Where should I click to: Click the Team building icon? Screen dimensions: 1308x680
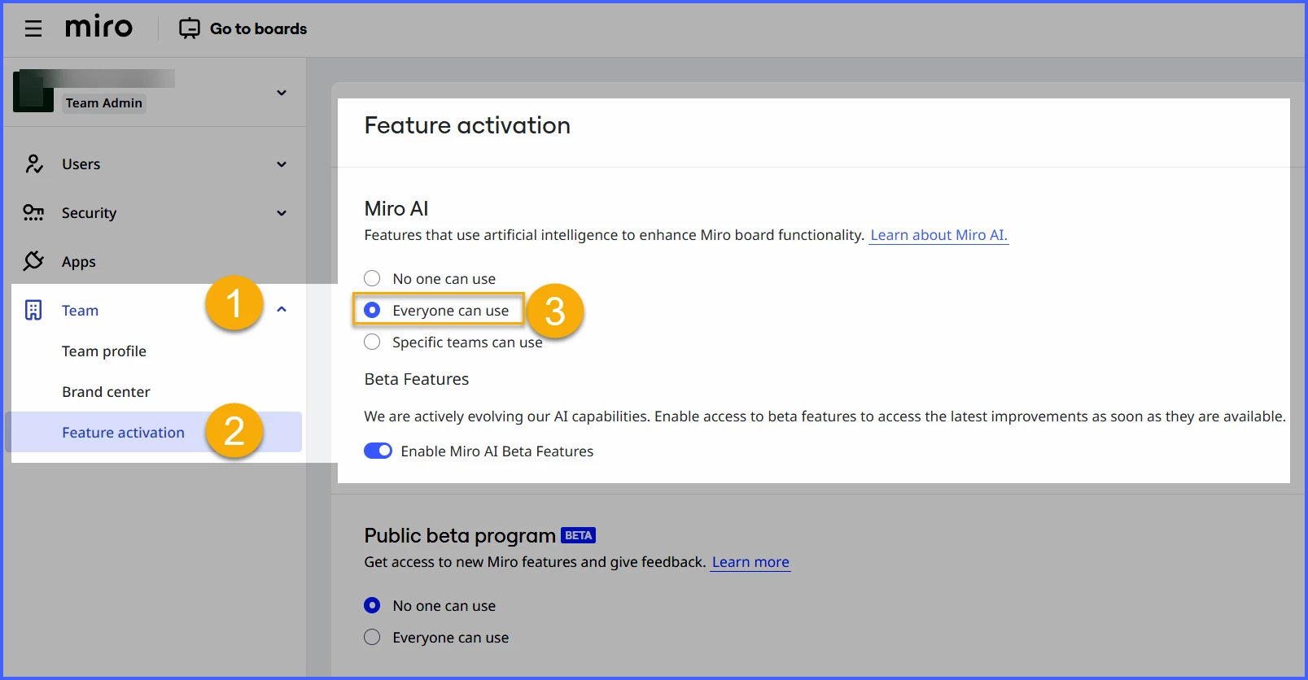pos(33,310)
